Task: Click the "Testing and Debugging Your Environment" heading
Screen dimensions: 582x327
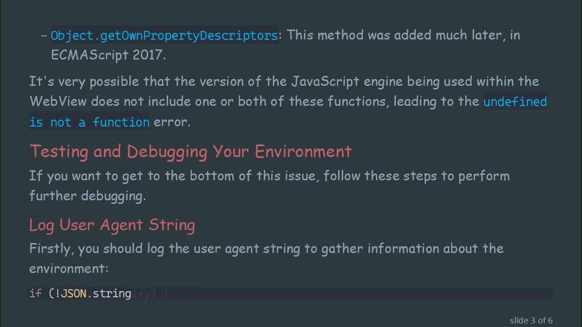Action: coord(190,151)
